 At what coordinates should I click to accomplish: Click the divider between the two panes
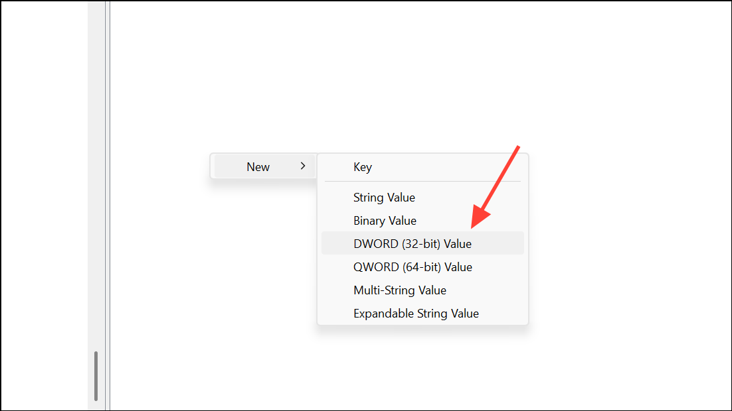(x=108, y=199)
